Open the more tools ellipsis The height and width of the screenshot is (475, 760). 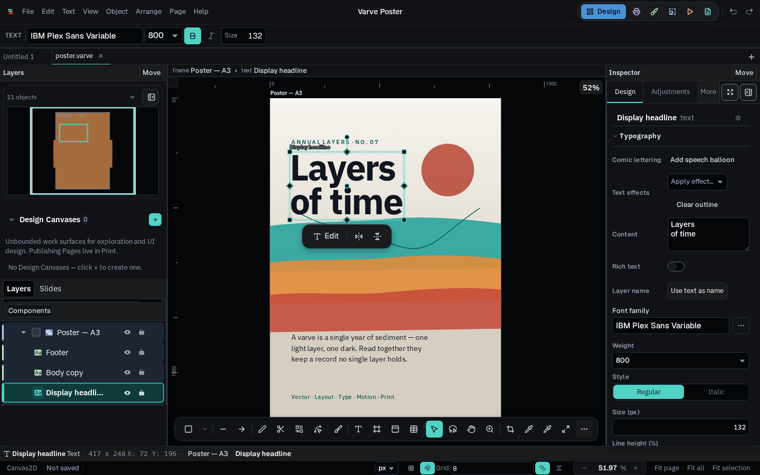coord(584,429)
